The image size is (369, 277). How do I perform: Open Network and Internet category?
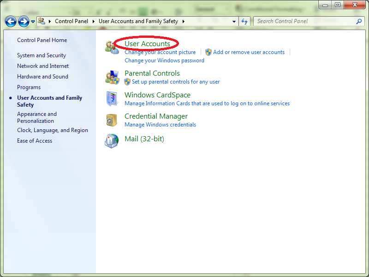(x=43, y=66)
